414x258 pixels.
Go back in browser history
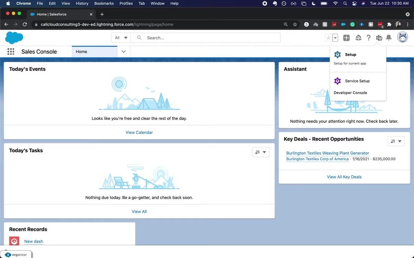(x=6, y=24)
